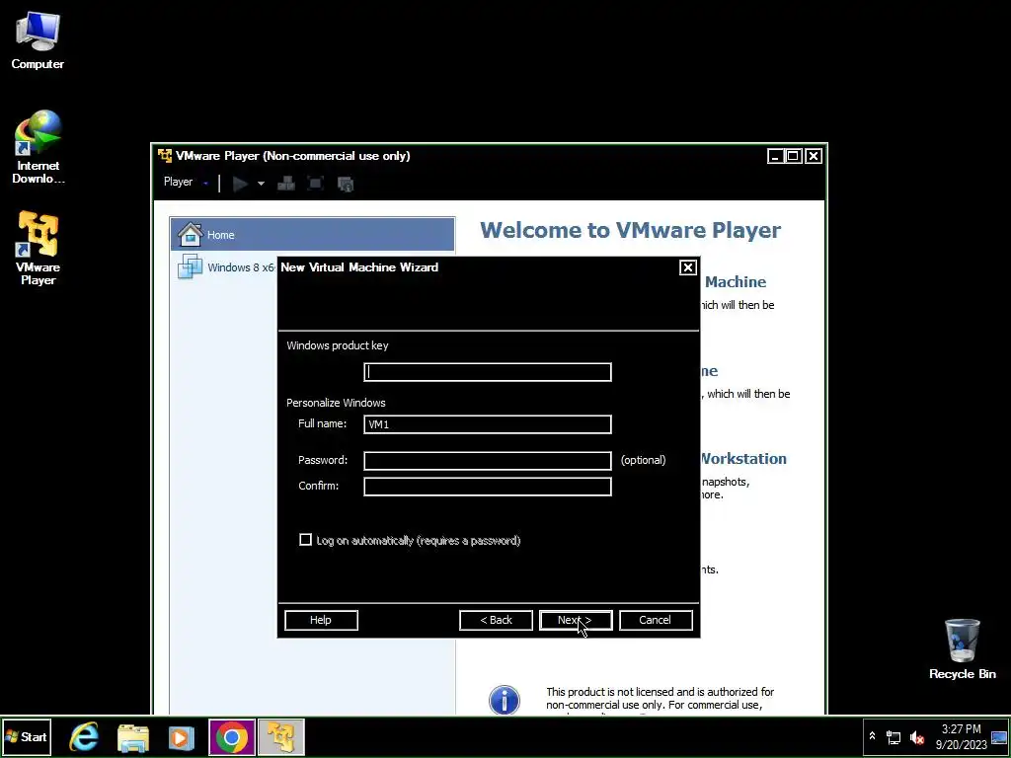Minimize the VMware Player window
Viewport: 1011px width, 758px height.
pyautogui.click(x=776, y=156)
